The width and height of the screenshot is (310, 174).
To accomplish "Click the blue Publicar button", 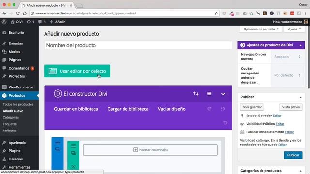I will pyautogui.click(x=293, y=155).
